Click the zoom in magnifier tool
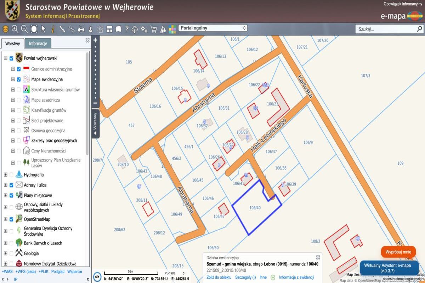The image size is (425, 283). 15,29
